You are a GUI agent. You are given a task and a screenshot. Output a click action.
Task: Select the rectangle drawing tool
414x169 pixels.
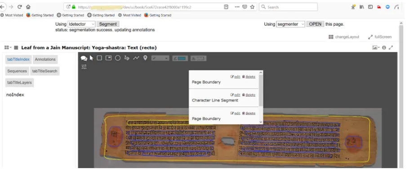[x=99, y=58]
